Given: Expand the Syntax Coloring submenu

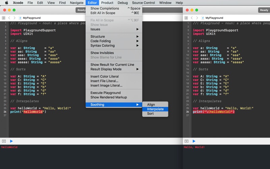Looking at the screenshot, I should (114, 46).
